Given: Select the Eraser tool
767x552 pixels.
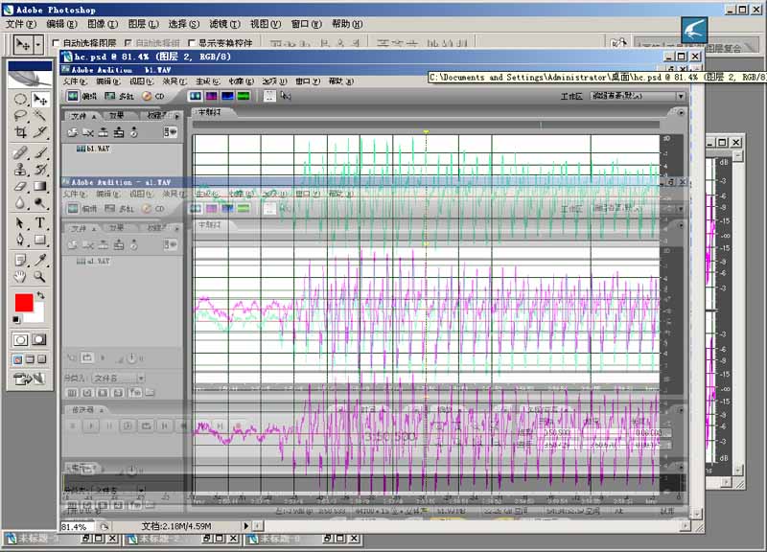Looking at the screenshot, I should pyautogui.click(x=20, y=186).
